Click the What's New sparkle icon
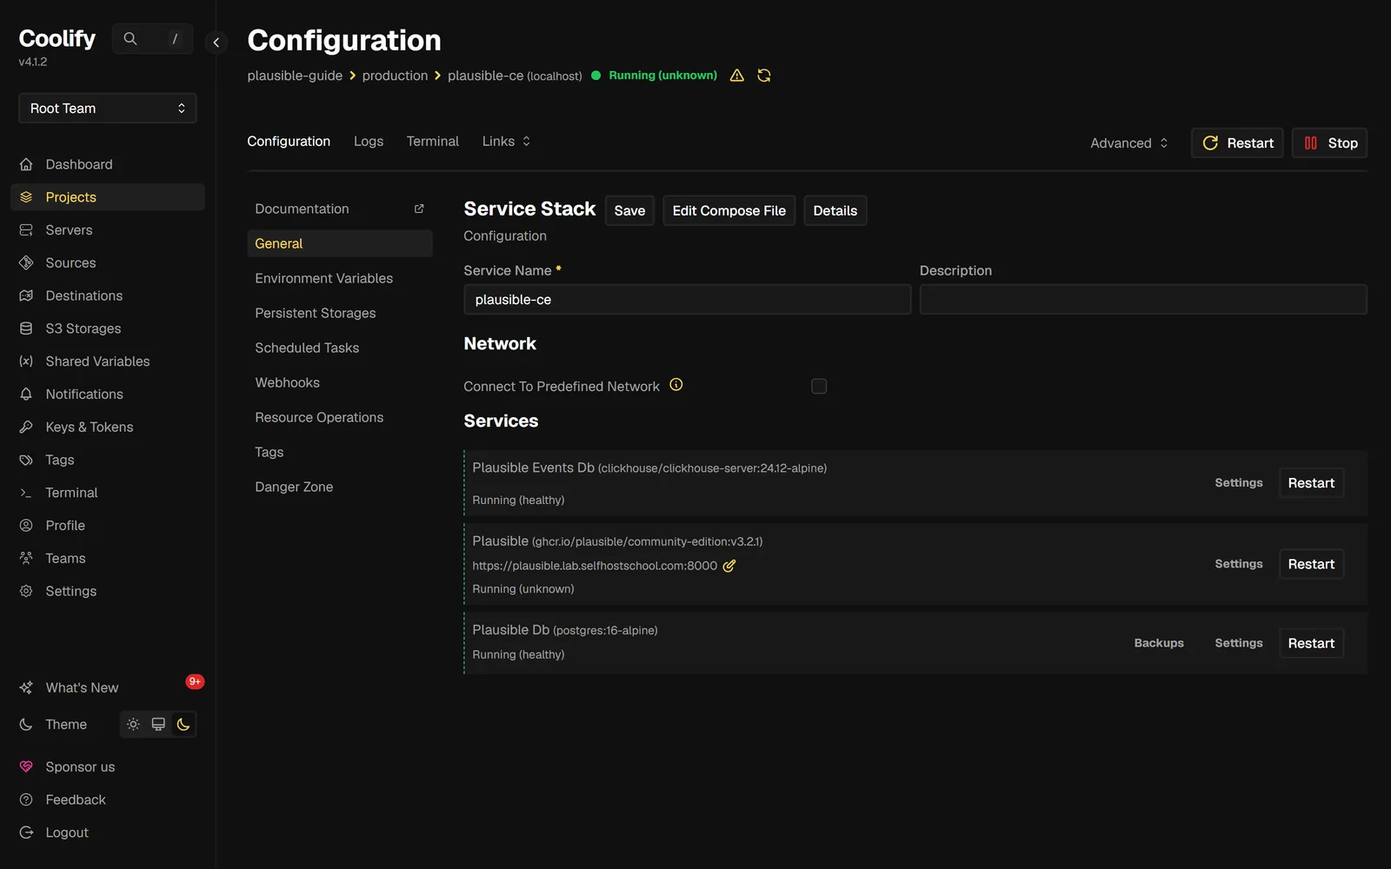 [x=26, y=687]
